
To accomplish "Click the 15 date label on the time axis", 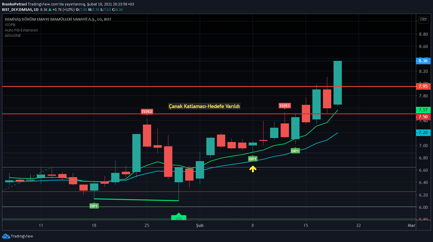I will click(x=306, y=225).
